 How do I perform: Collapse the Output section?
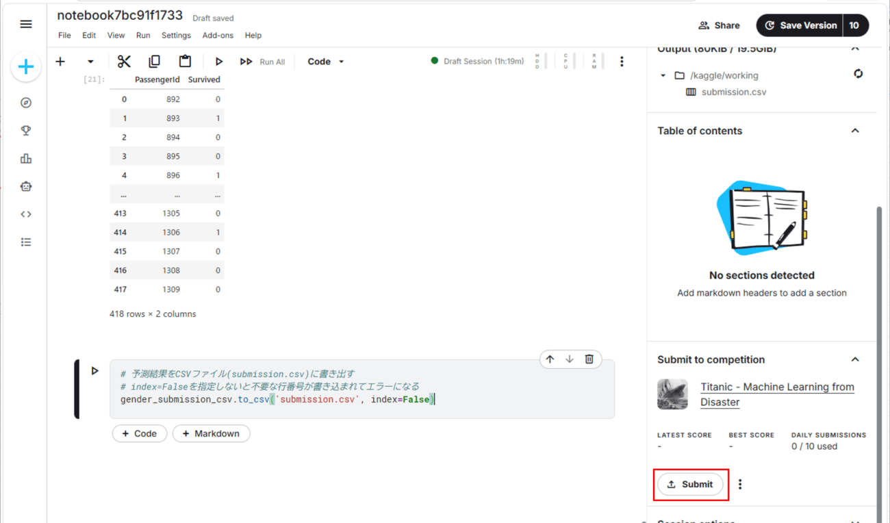(x=855, y=48)
